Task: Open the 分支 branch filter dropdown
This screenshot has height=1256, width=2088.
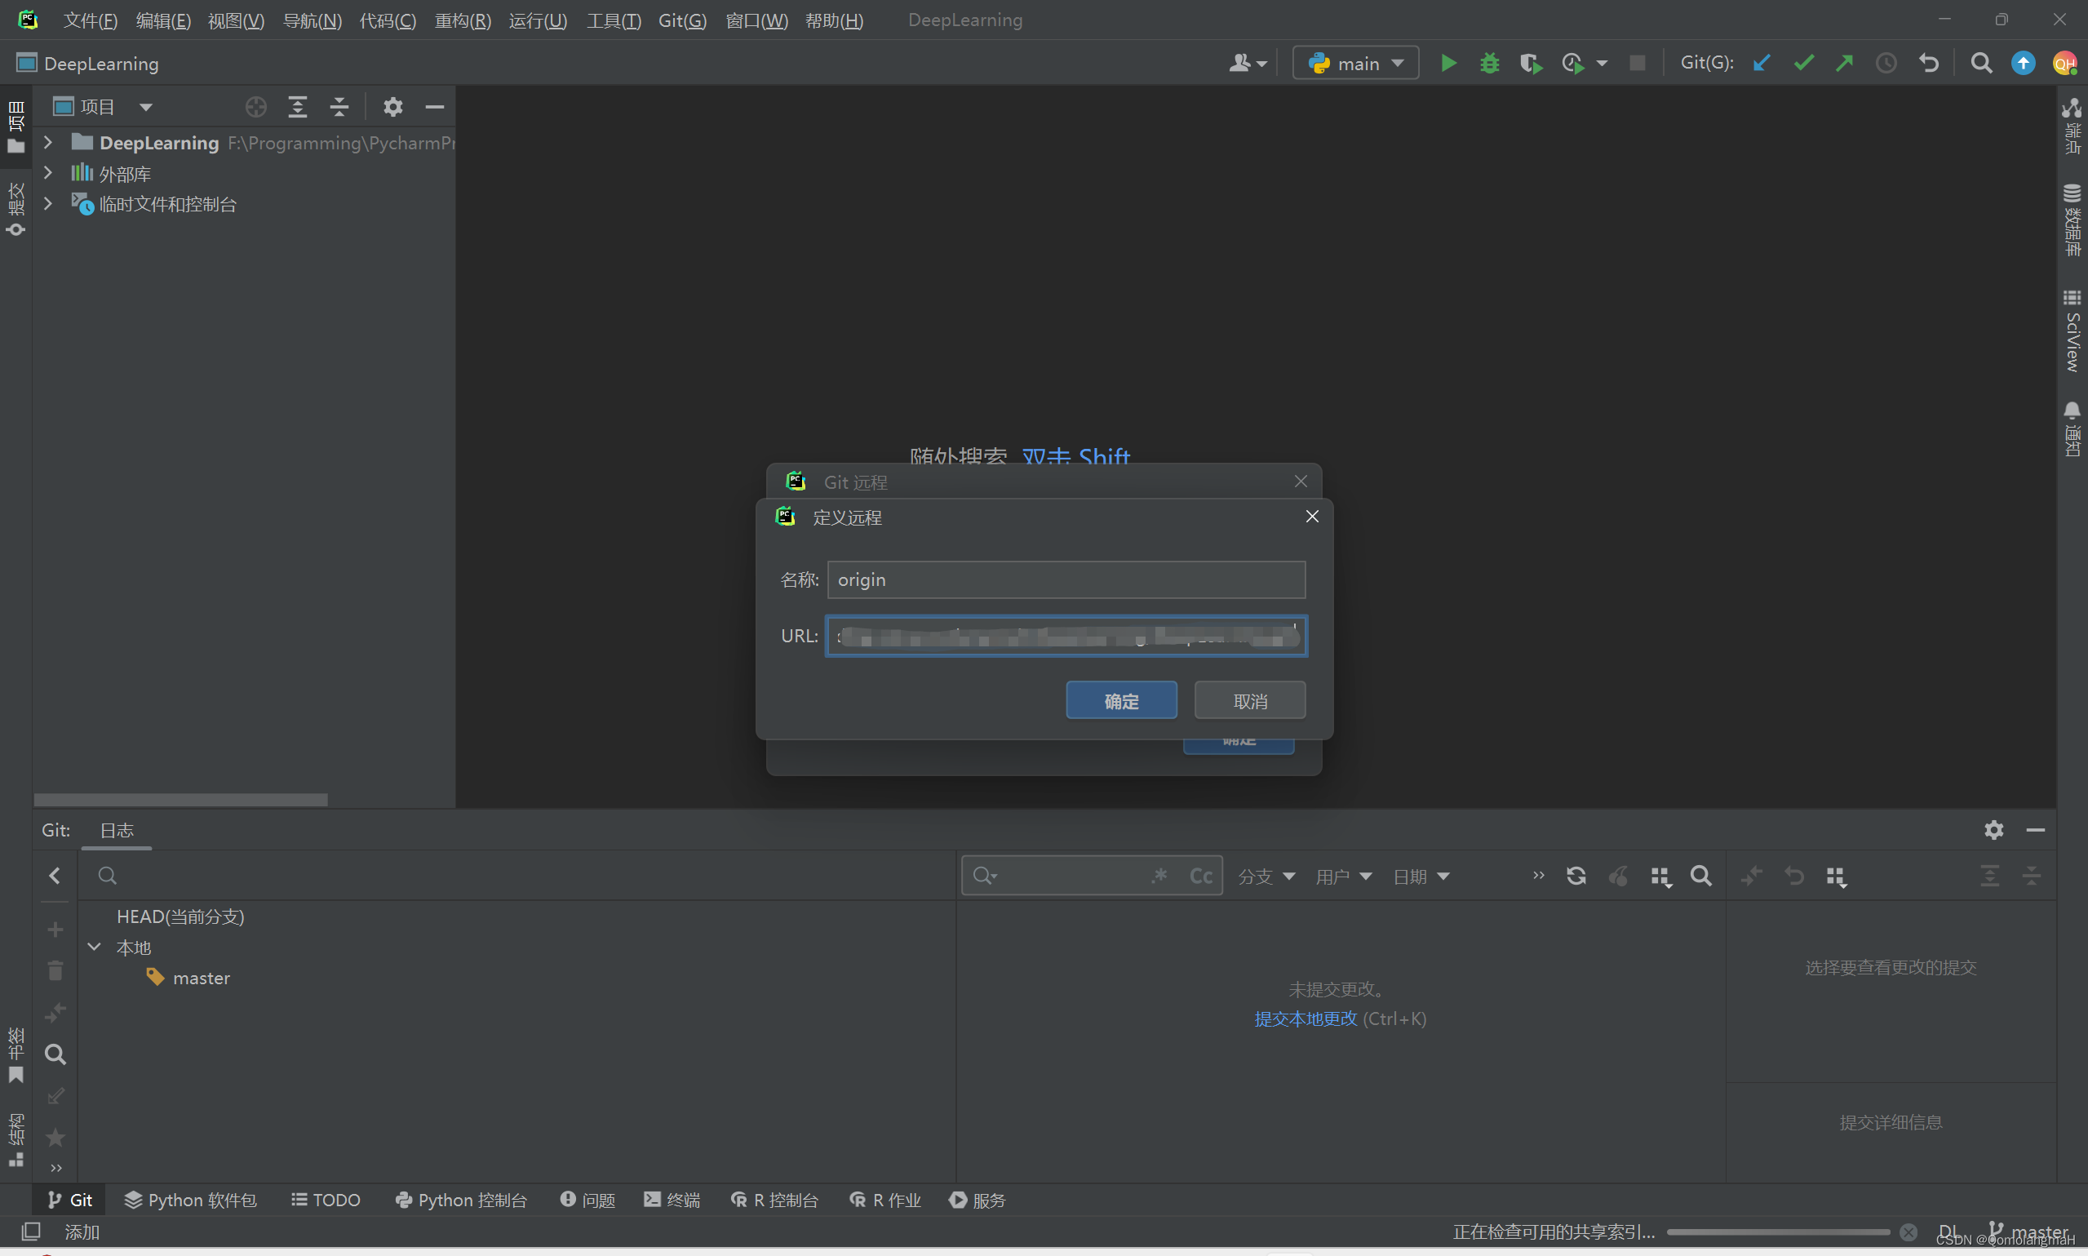Action: (x=1266, y=877)
